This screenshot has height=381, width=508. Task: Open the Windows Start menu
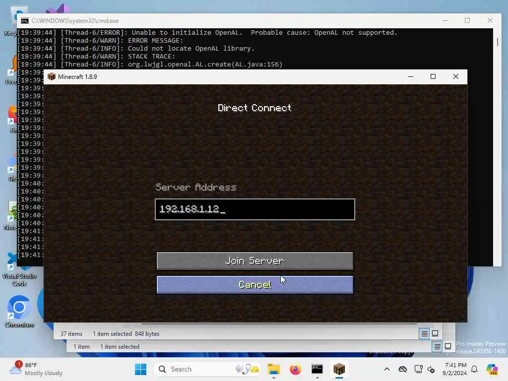[140, 369]
